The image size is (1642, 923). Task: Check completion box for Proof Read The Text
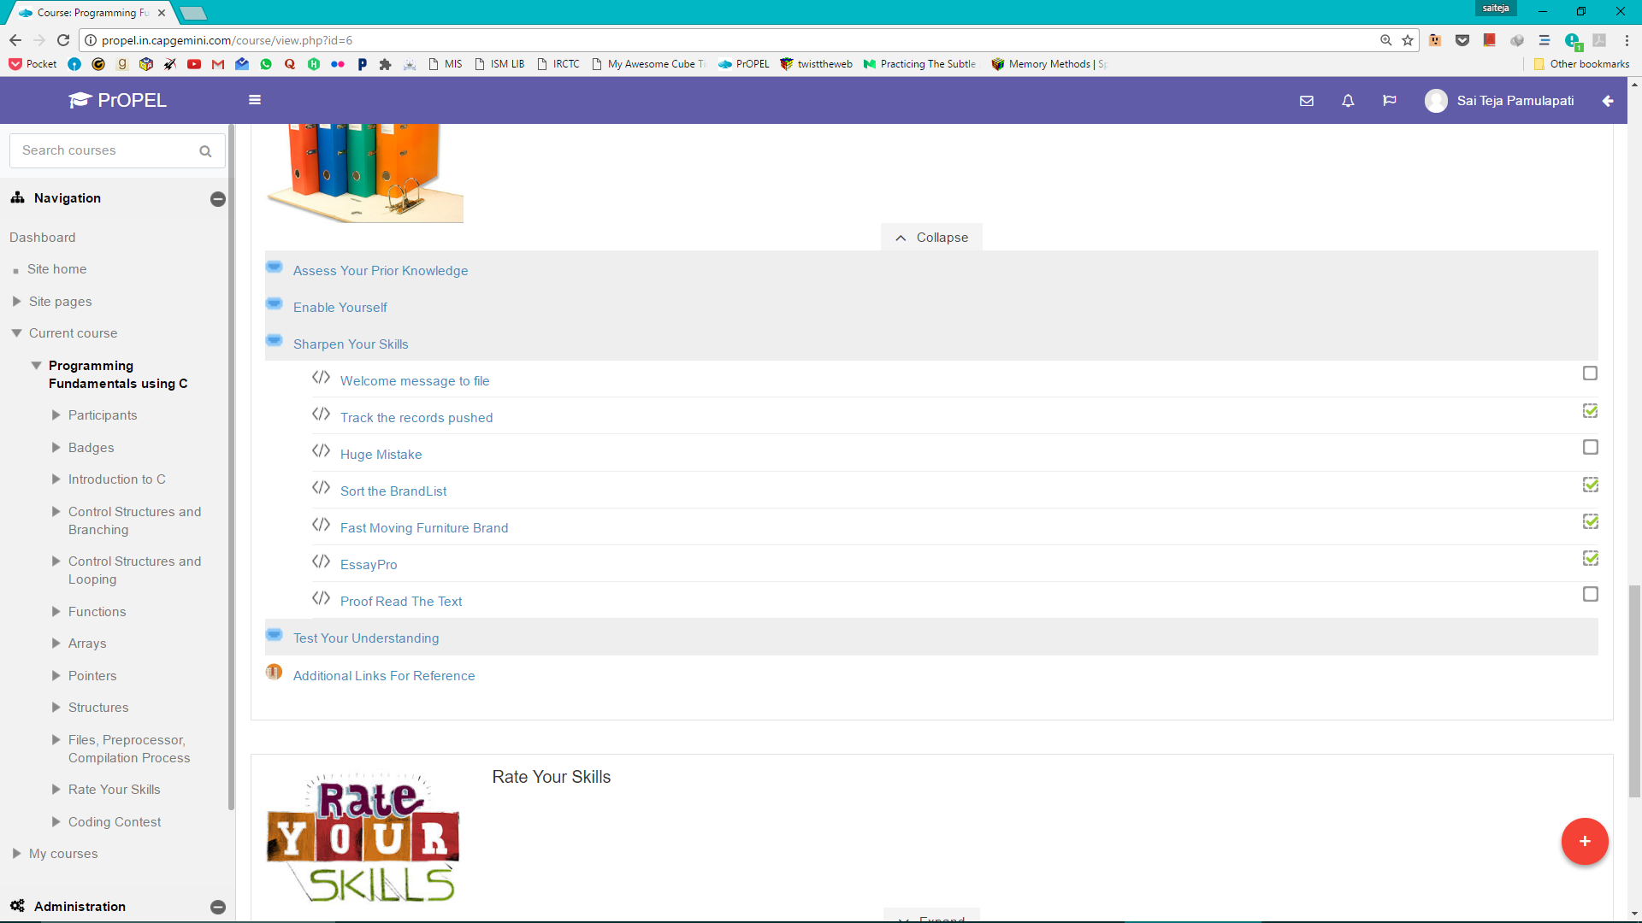[x=1590, y=594]
